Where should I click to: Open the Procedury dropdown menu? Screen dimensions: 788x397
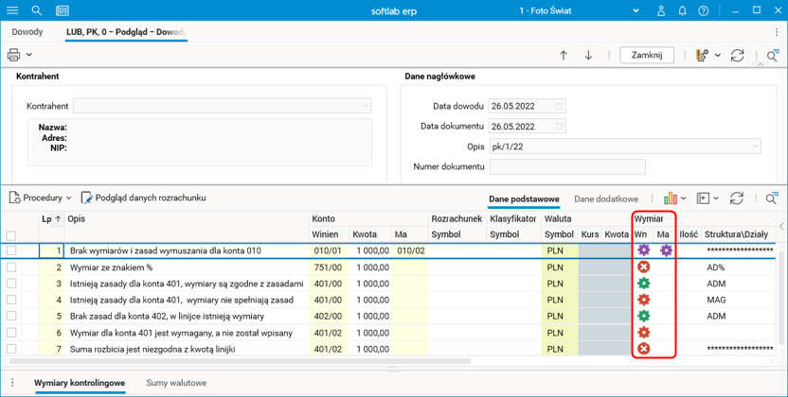(41, 198)
